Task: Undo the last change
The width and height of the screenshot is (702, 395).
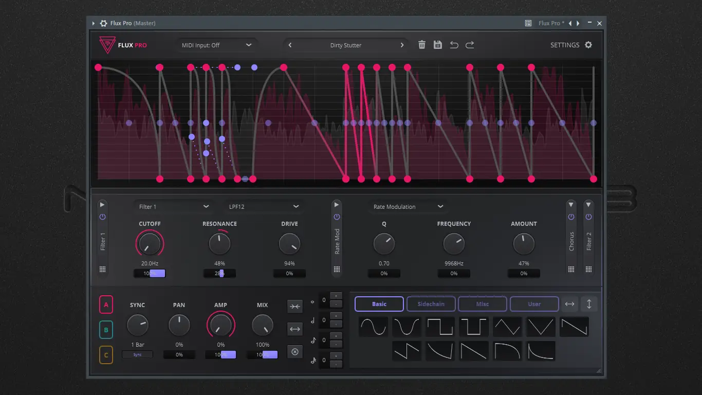Action: pyautogui.click(x=454, y=45)
